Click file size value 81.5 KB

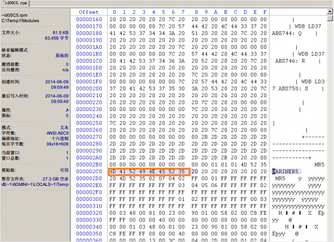60,33
